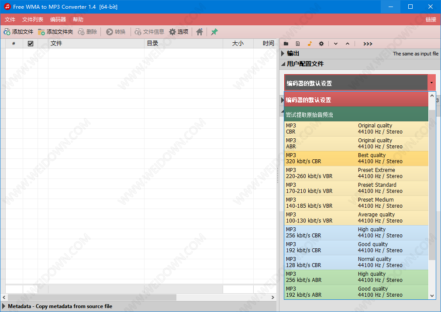Click the Add Folder (添加文件夹) toolbar button
Screen dimensions: 441x312
[55, 32]
